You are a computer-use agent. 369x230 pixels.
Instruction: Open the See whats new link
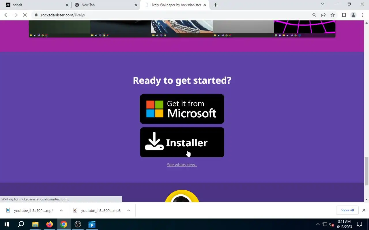(182, 165)
